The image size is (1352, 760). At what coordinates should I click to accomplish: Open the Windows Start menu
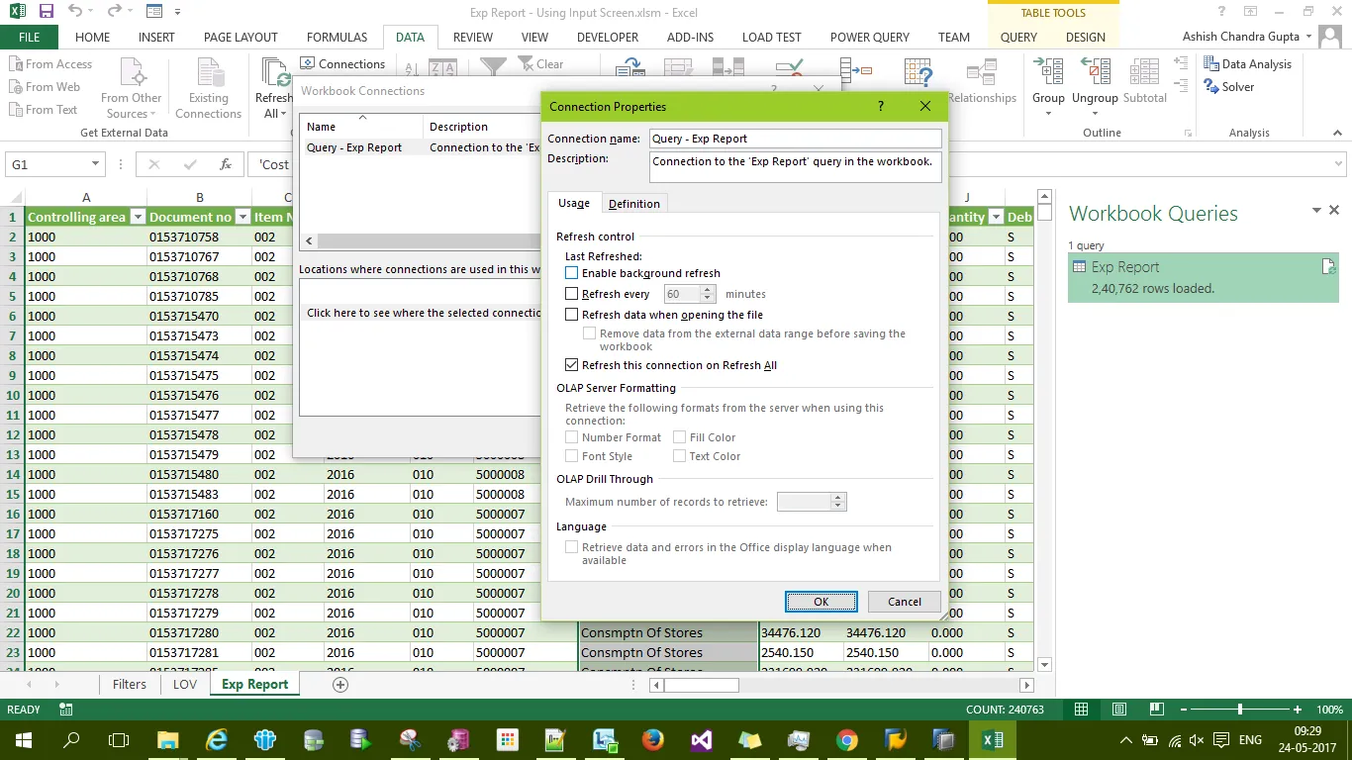coord(24,739)
